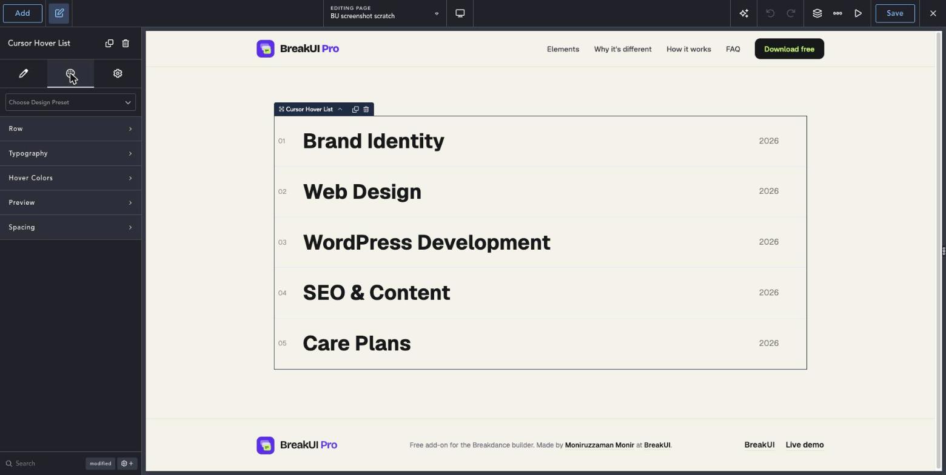The height and width of the screenshot is (475, 946).
Task: Expand the Hover Colors section
Action: pyautogui.click(x=70, y=178)
